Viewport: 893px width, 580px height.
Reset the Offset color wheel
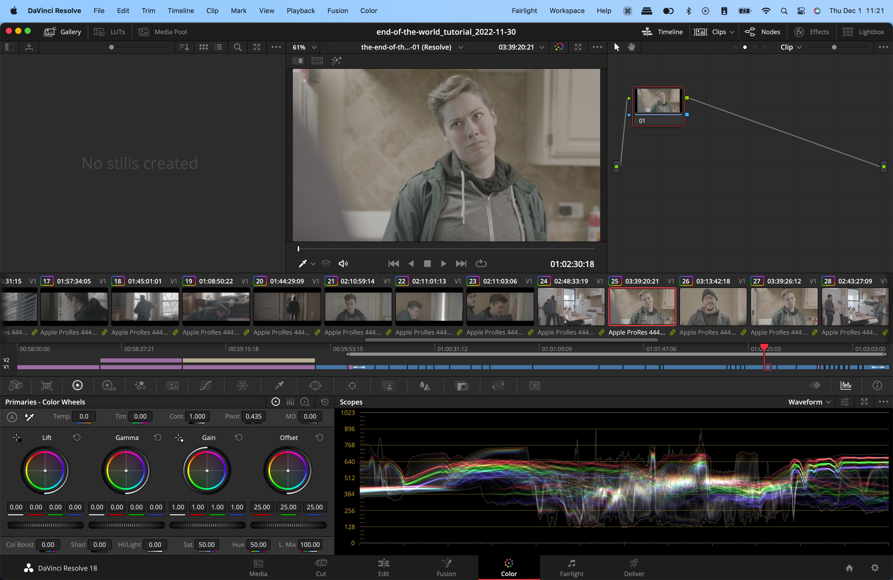click(x=320, y=438)
